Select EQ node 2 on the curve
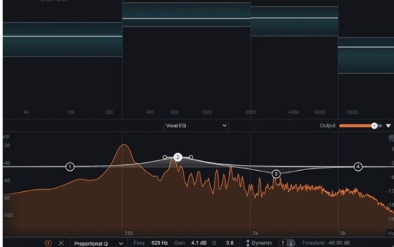 click(x=178, y=158)
